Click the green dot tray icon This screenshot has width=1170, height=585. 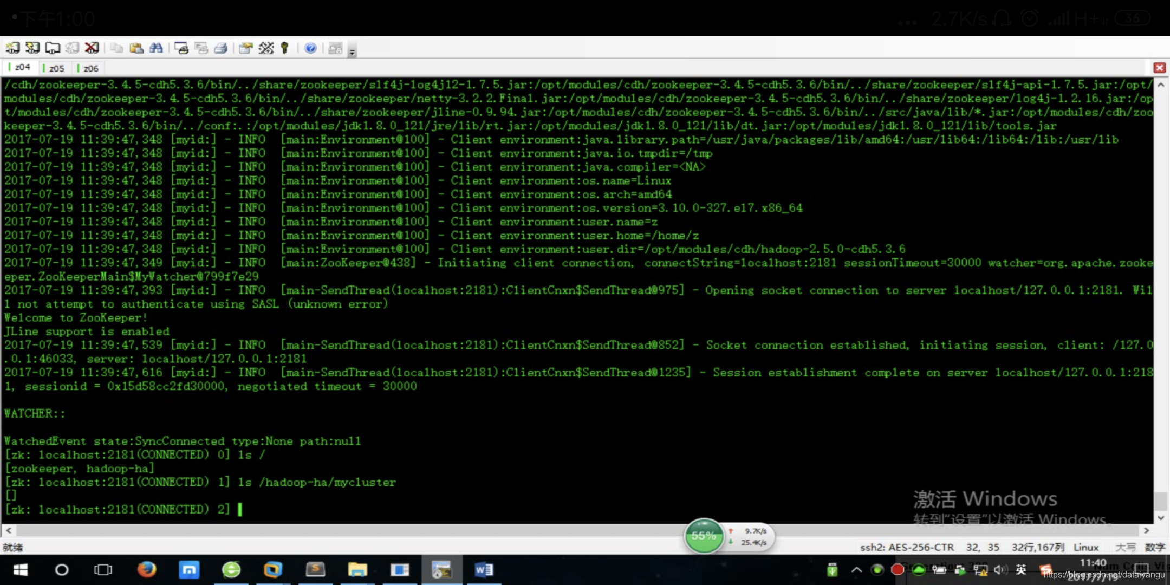tap(877, 570)
